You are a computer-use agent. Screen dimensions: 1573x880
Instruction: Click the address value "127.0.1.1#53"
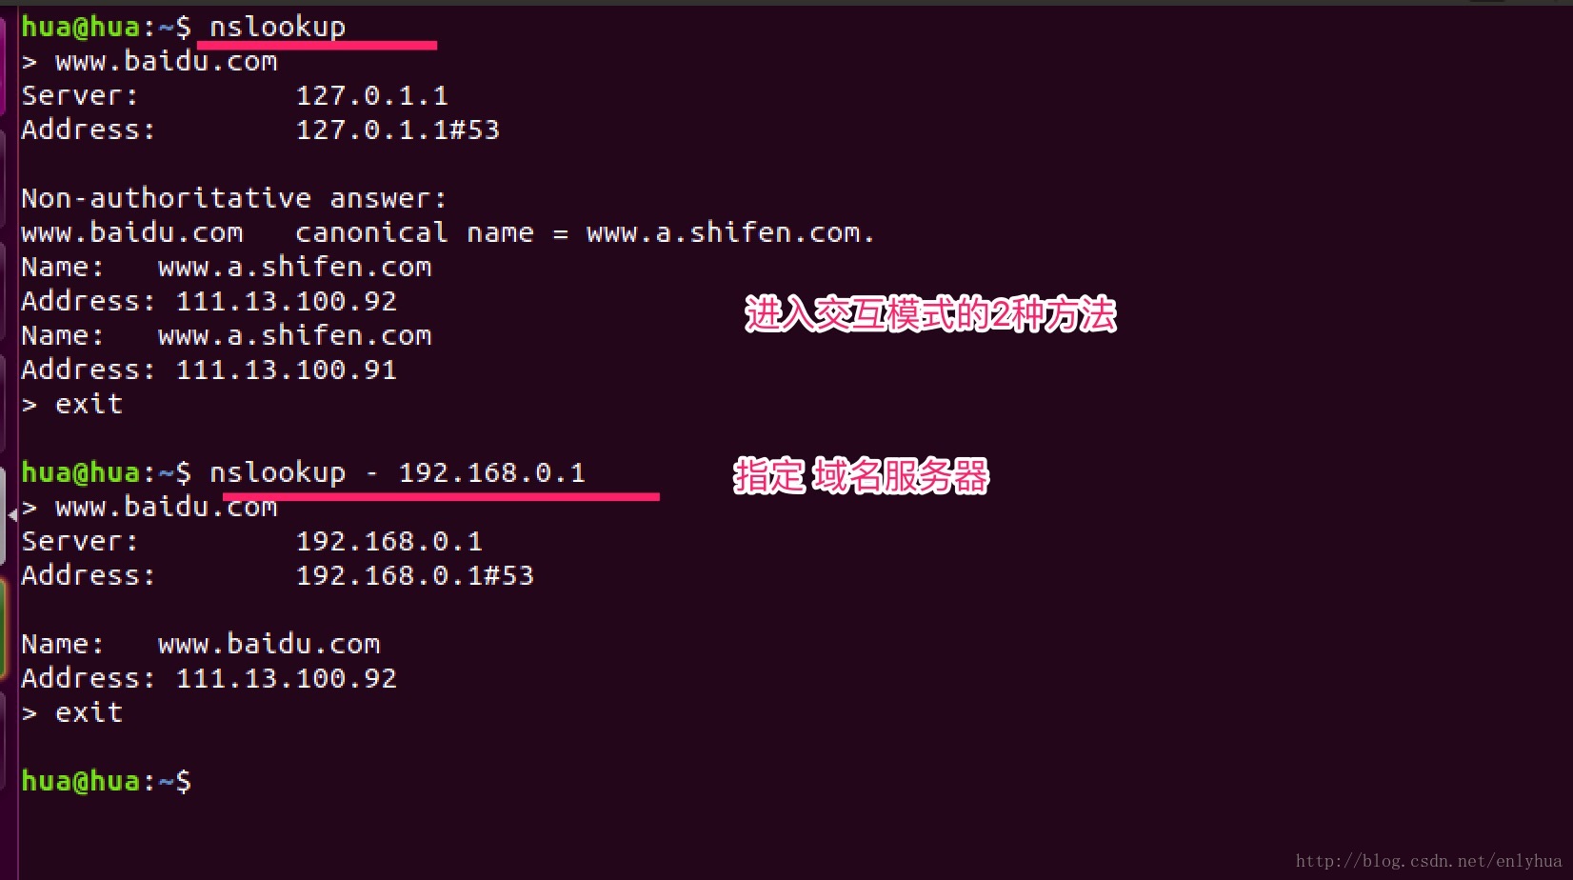pos(397,130)
